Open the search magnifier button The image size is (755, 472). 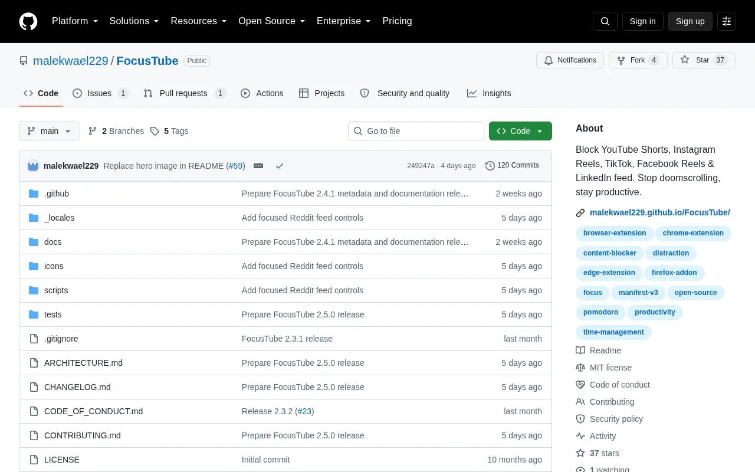pos(605,21)
